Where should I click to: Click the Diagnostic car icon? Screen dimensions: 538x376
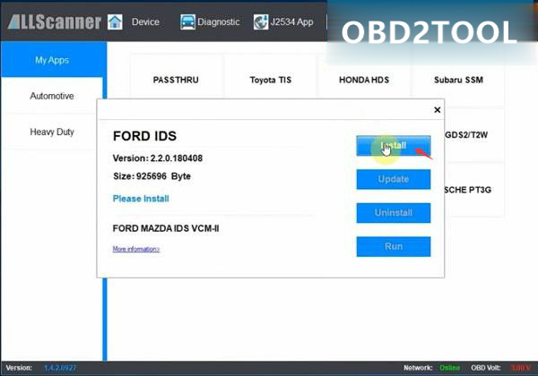pos(187,21)
